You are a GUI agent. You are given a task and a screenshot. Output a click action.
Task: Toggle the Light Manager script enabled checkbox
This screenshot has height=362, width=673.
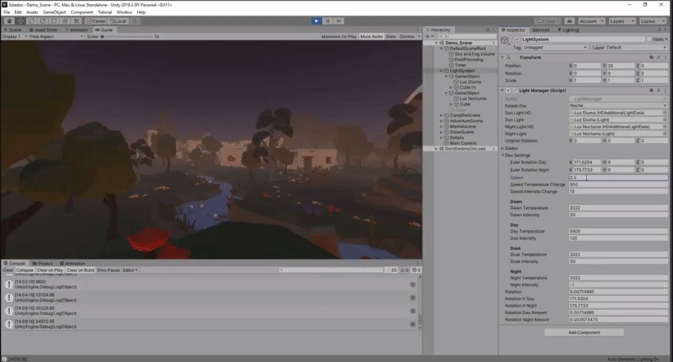click(515, 90)
